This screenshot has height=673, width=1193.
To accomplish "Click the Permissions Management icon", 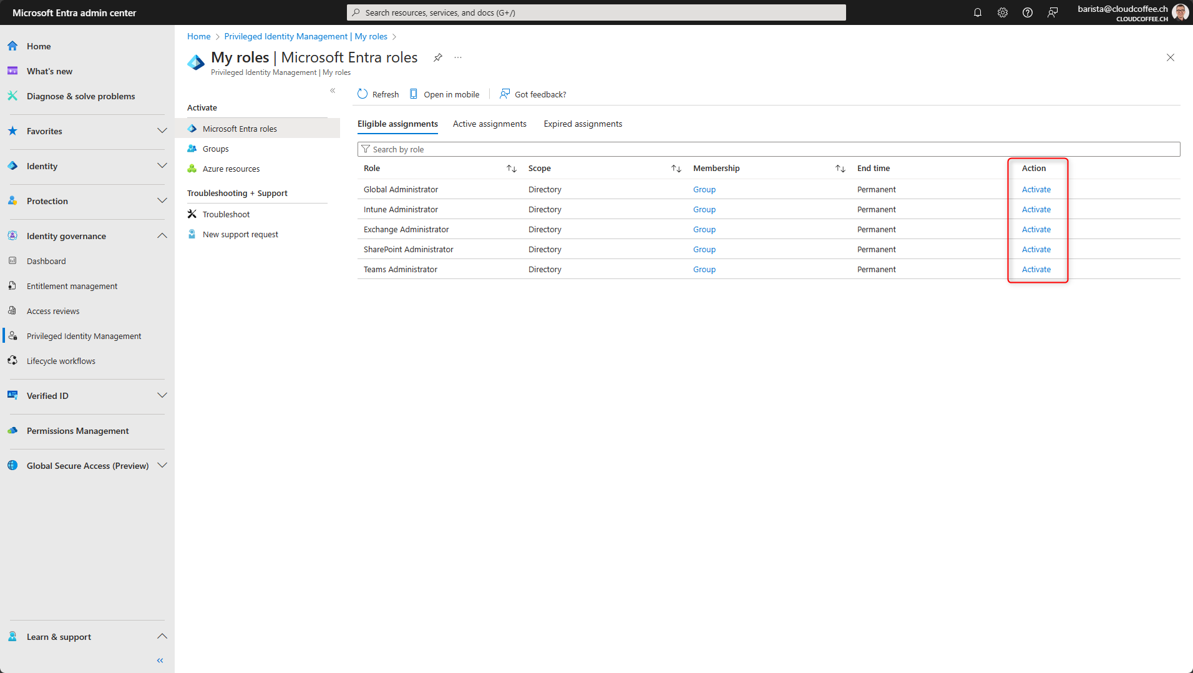I will pyautogui.click(x=12, y=431).
